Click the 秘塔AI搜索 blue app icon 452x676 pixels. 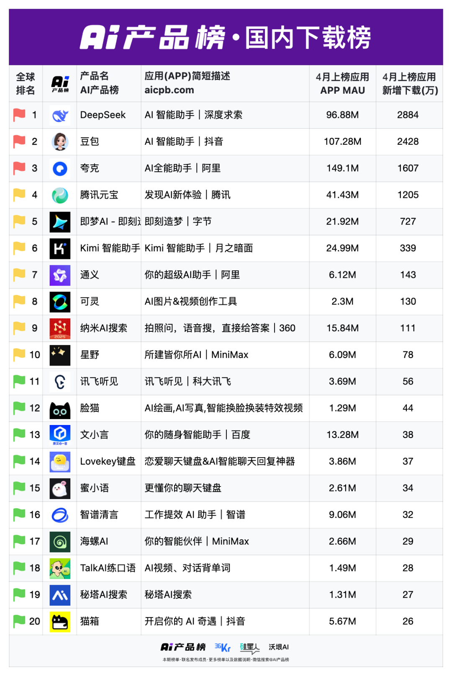60,595
